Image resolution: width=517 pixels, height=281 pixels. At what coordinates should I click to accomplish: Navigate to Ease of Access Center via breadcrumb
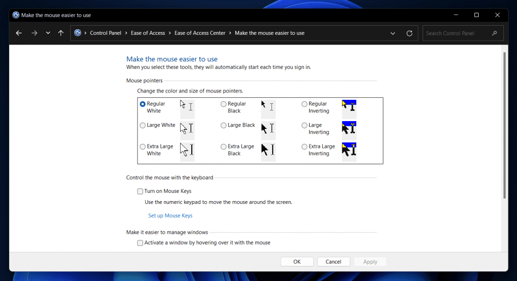[x=200, y=32]
